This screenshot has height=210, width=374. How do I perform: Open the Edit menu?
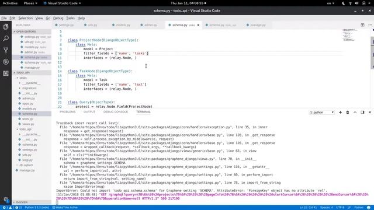(12, 18)
